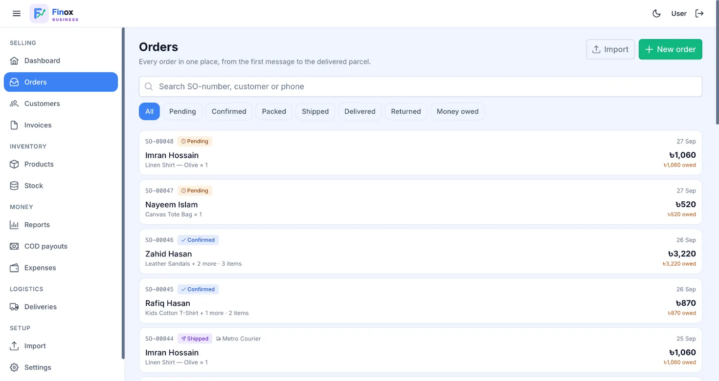Click the magnifier icon in search bar
Image resolution: width=719 pixels, height=381 pixels.
[x=149, y=86]
